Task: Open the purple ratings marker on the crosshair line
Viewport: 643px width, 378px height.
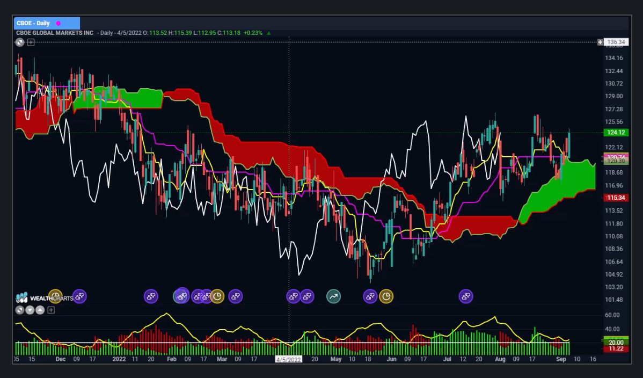Action: (x=293, y=296)
